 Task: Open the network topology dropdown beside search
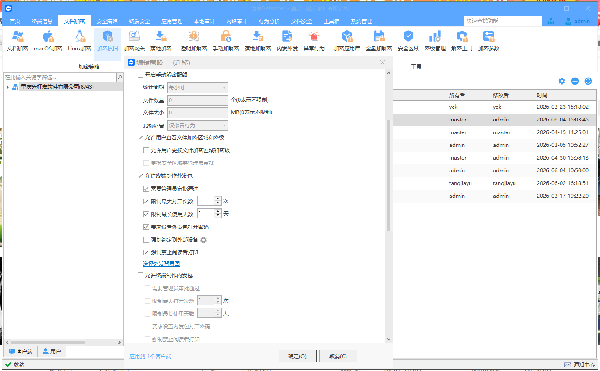(553, 21)
